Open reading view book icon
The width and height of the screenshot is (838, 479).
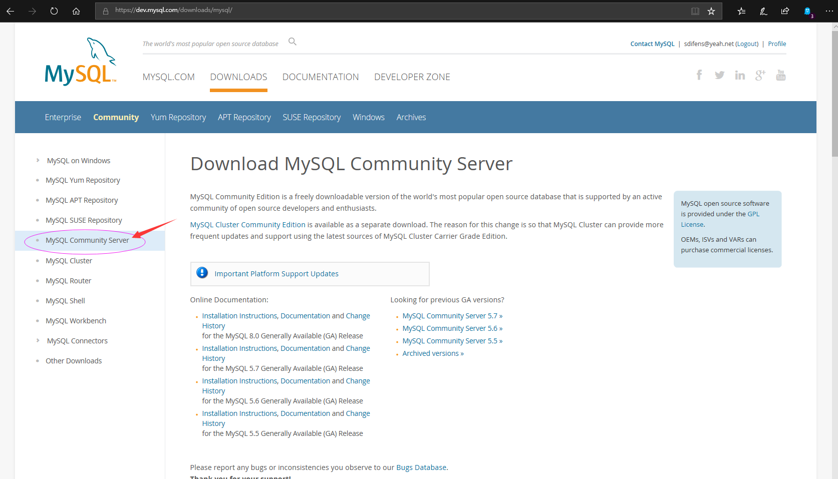coord(695,11)
